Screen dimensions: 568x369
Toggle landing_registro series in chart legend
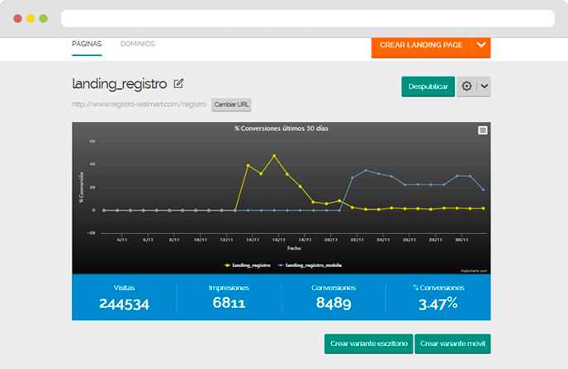tap(248, 265)
